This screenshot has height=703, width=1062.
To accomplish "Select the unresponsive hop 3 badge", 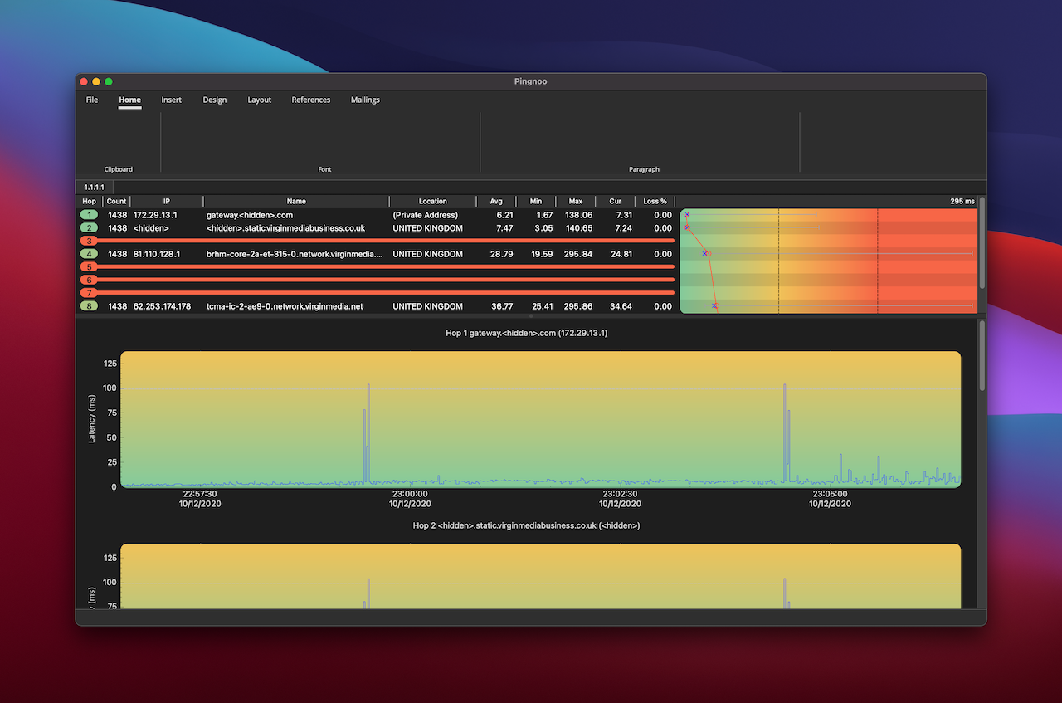I will coord(89,241).
